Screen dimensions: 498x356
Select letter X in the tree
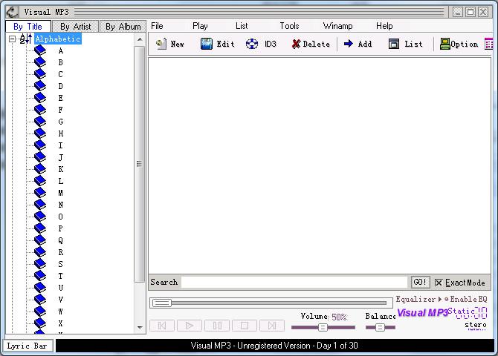point(61,323)
